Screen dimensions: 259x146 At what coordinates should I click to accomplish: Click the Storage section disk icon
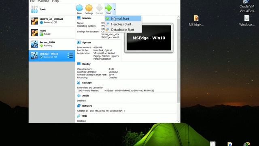point(79,83)
